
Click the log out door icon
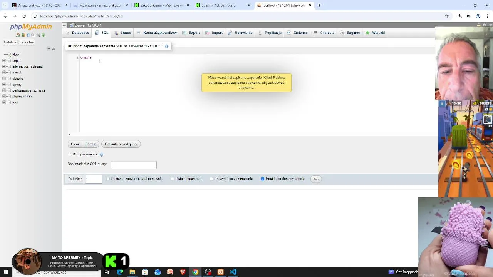(23, 35)
